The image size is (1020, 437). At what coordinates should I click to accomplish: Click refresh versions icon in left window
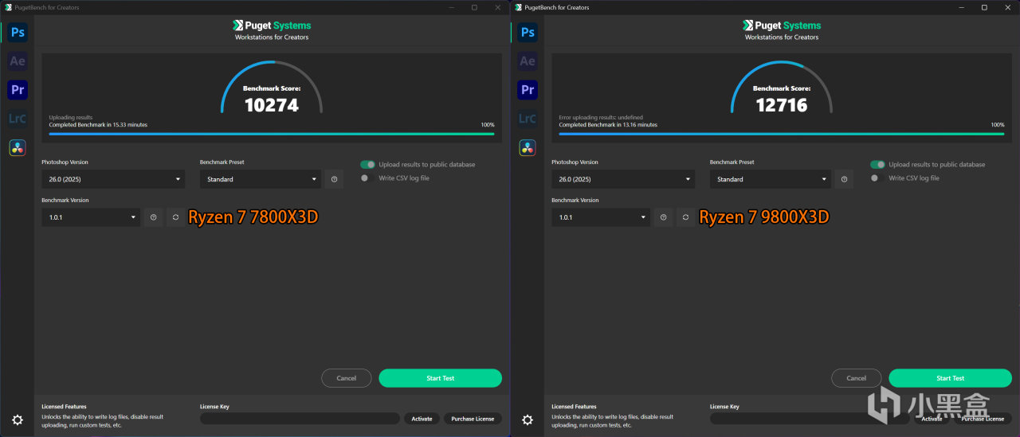pyautogui.click(x=175, y=217)
